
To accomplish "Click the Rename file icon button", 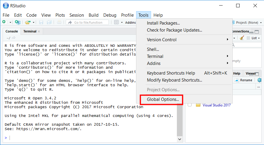I will tap(244, 80).
